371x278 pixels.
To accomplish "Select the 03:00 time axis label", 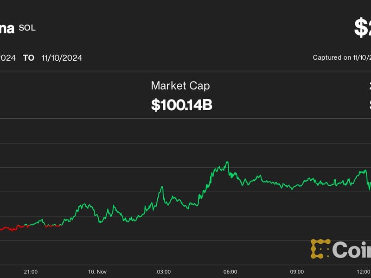I will [x=164, y=272].
